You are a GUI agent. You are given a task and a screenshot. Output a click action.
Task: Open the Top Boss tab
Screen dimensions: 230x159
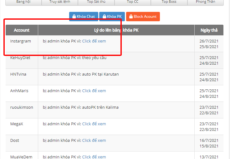tap(169, 2)
